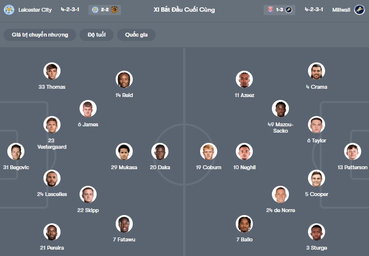Toggle the Quốc gia filter chip
The image size is (369, 256).
click(136, 35)
